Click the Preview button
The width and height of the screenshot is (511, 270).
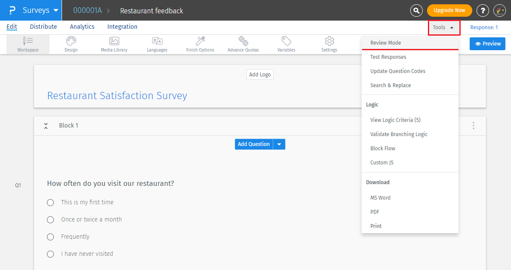click(x=488, y=44)
